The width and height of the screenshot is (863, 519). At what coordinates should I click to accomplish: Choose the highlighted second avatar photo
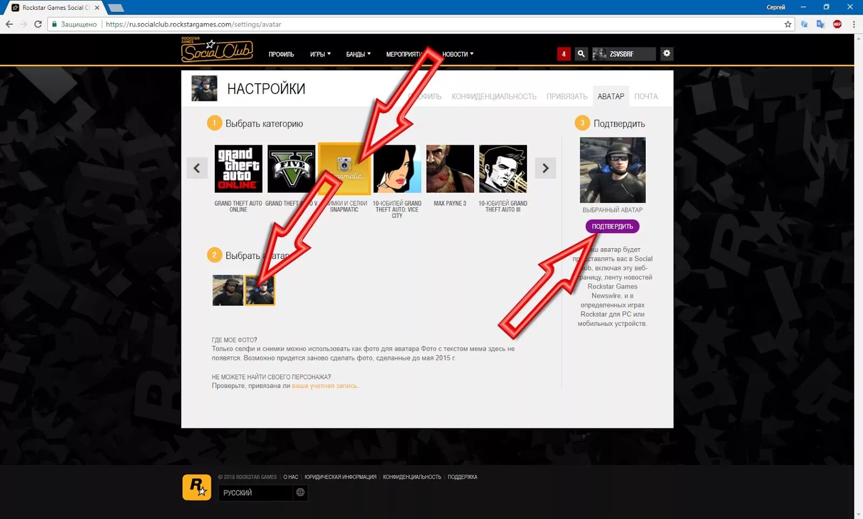click(260, 290)
